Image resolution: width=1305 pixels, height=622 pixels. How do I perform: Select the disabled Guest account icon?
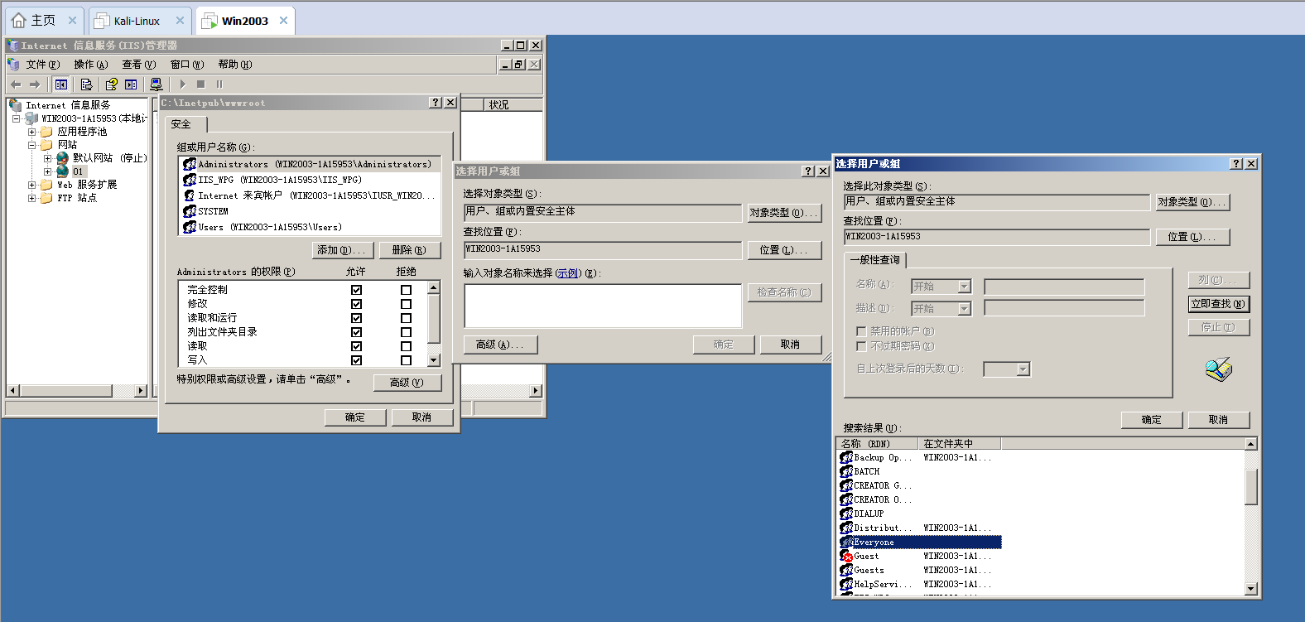point(846,557)
